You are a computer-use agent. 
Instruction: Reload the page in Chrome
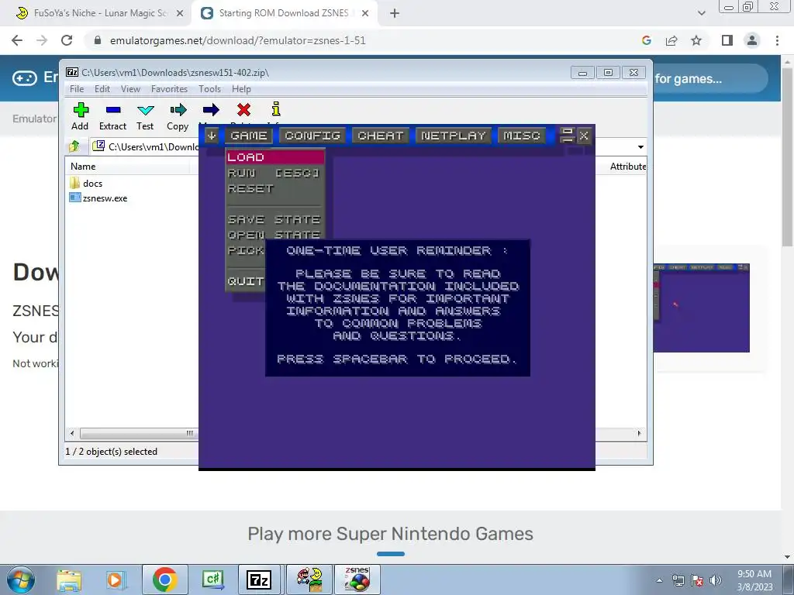(x=67, y=40)
